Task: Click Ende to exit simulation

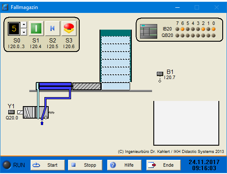Action: 164,165
